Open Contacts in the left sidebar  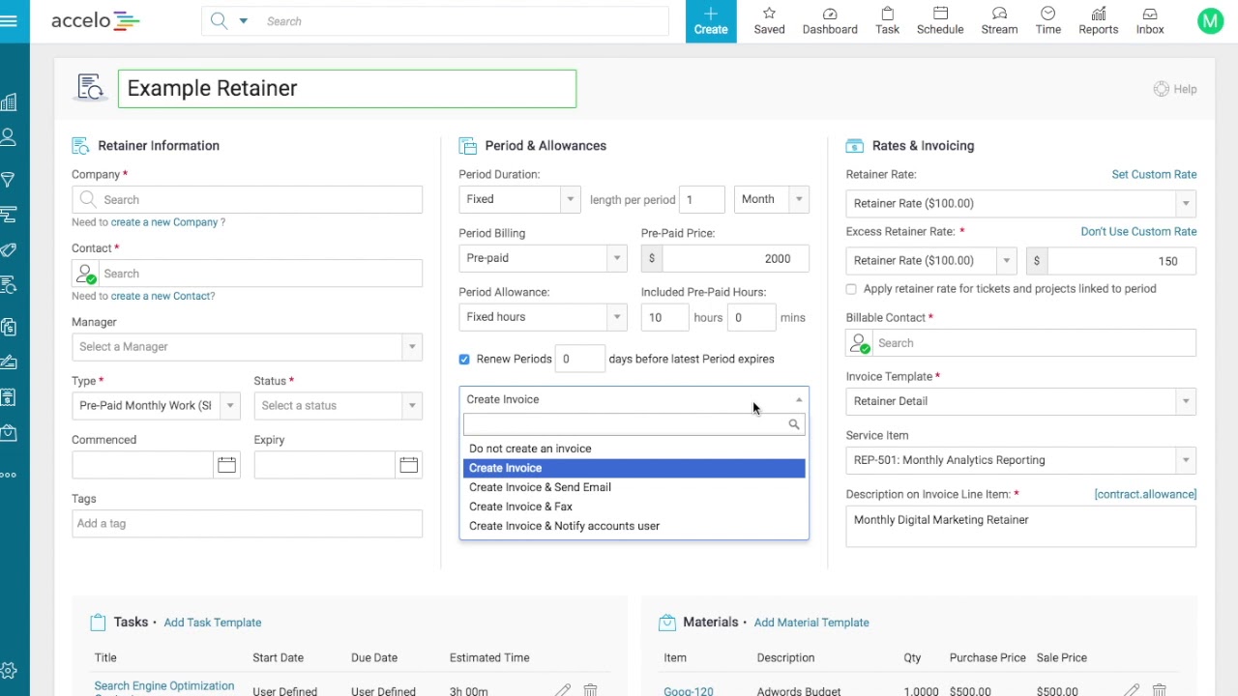click(x=9, y=138)
